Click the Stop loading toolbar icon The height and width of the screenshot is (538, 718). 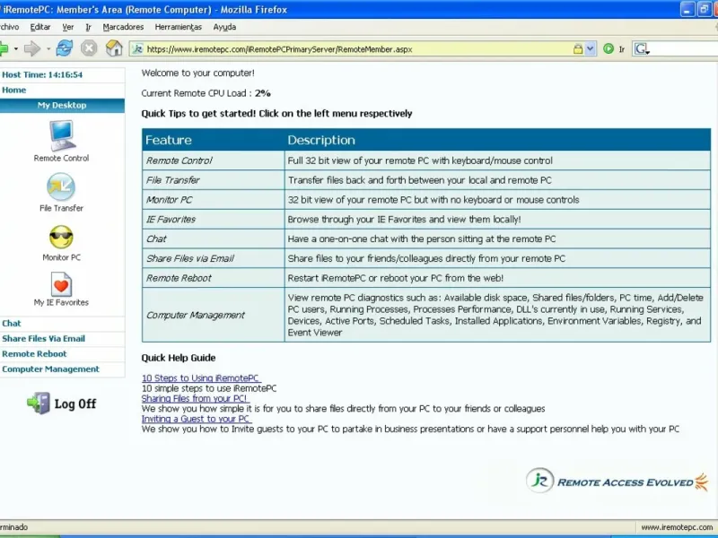coord(89,48)
